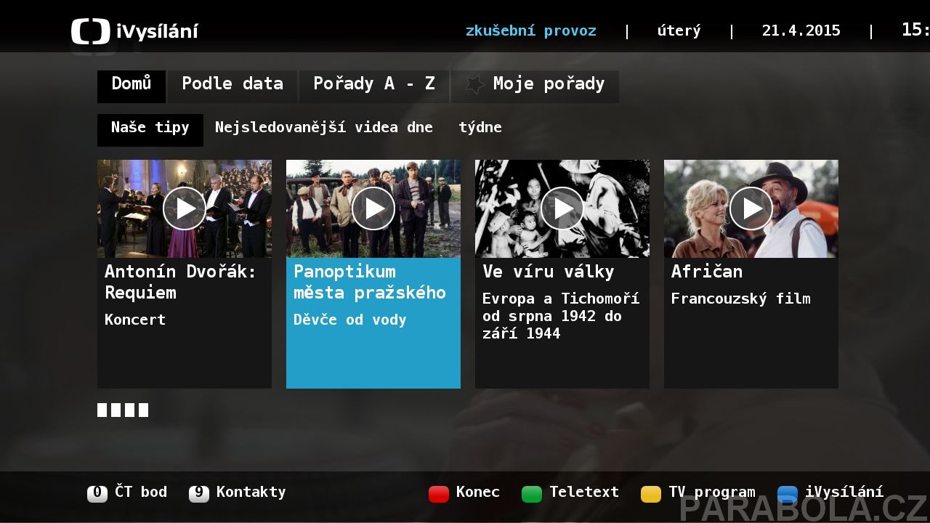
Task: Play the Afričan film video
Action: [x=751, y=208]
